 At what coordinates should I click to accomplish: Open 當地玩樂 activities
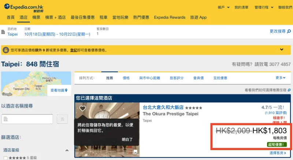click(120, 17)
